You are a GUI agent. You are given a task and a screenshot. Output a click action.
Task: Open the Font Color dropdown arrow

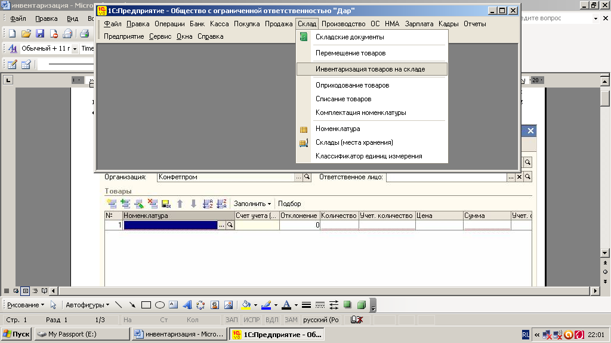(296, 305)
